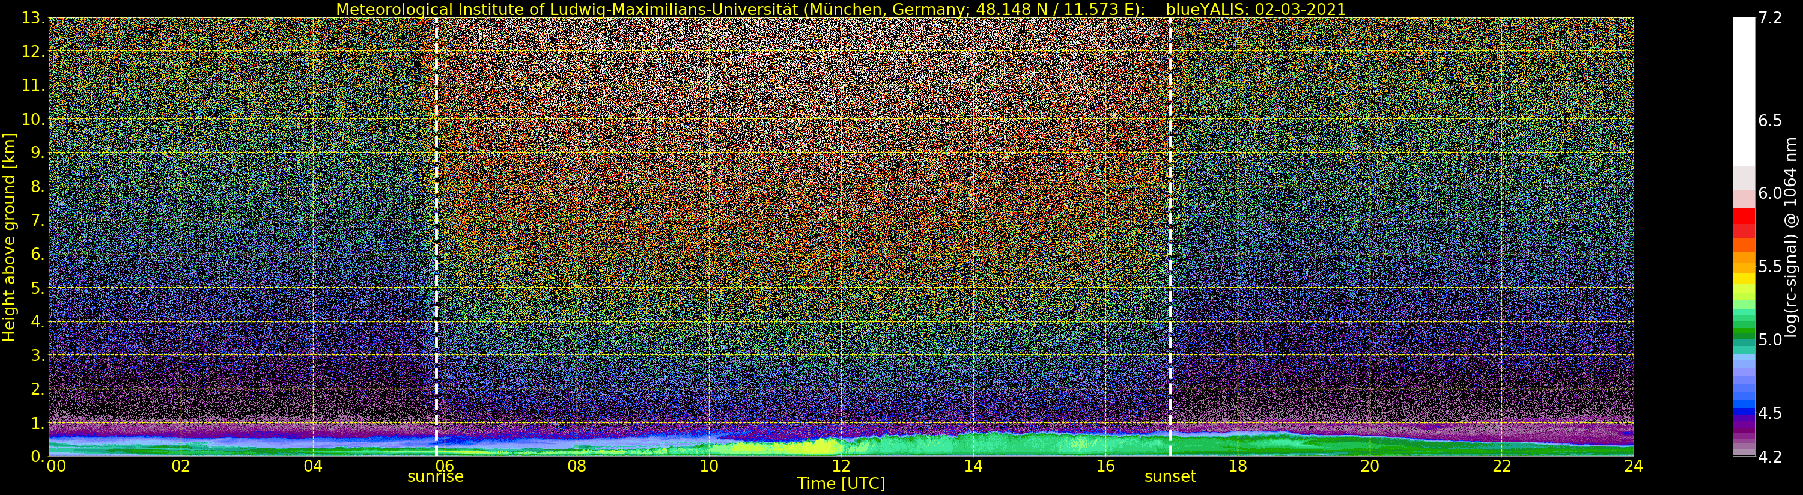Click the time axis tick '12'
1803x495 pixels.
coord(841,466)
